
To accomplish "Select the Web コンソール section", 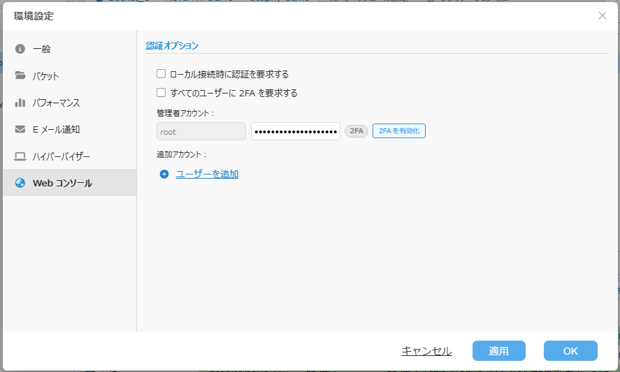I will [70, 183].
